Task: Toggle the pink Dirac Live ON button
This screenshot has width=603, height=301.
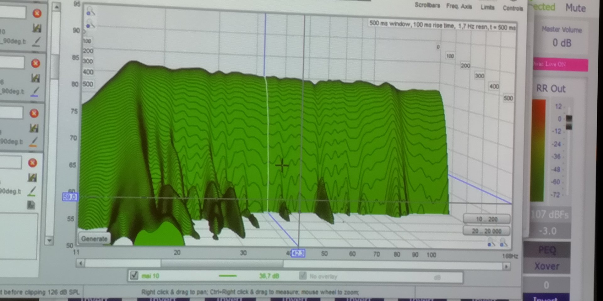Action: click(x=560, y=65)
